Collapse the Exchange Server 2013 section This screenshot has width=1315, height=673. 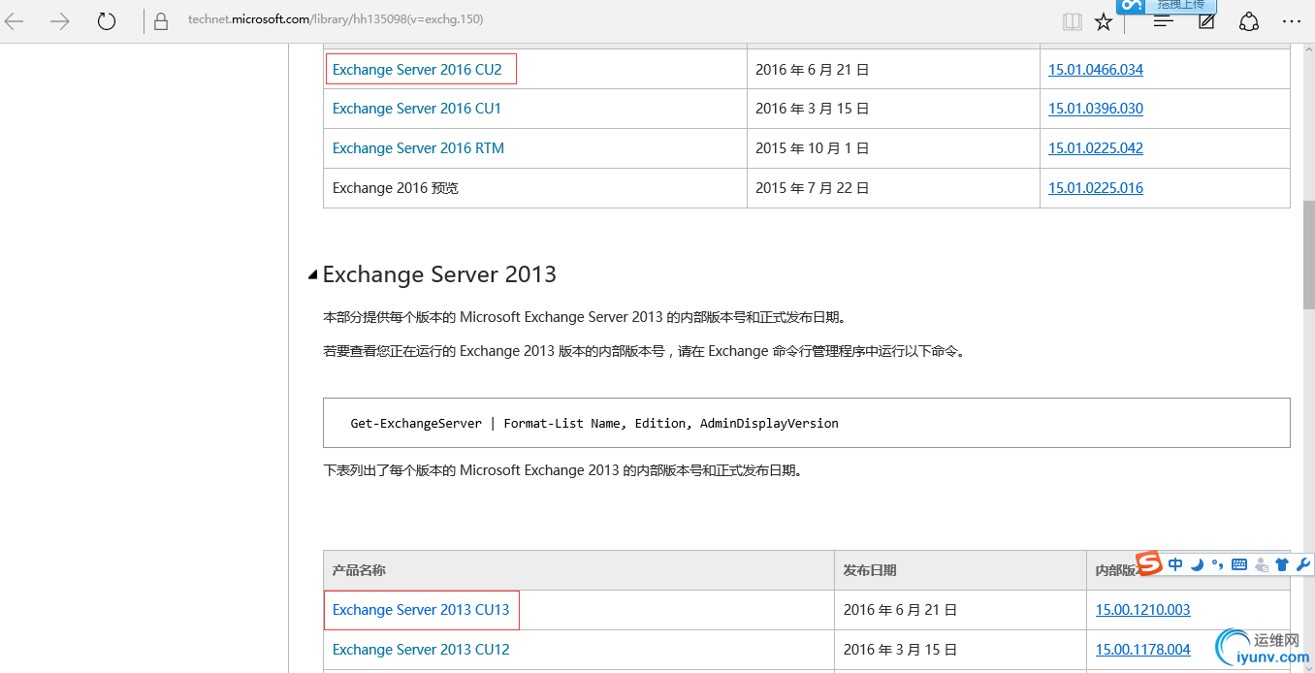click(x=312, y=275)
